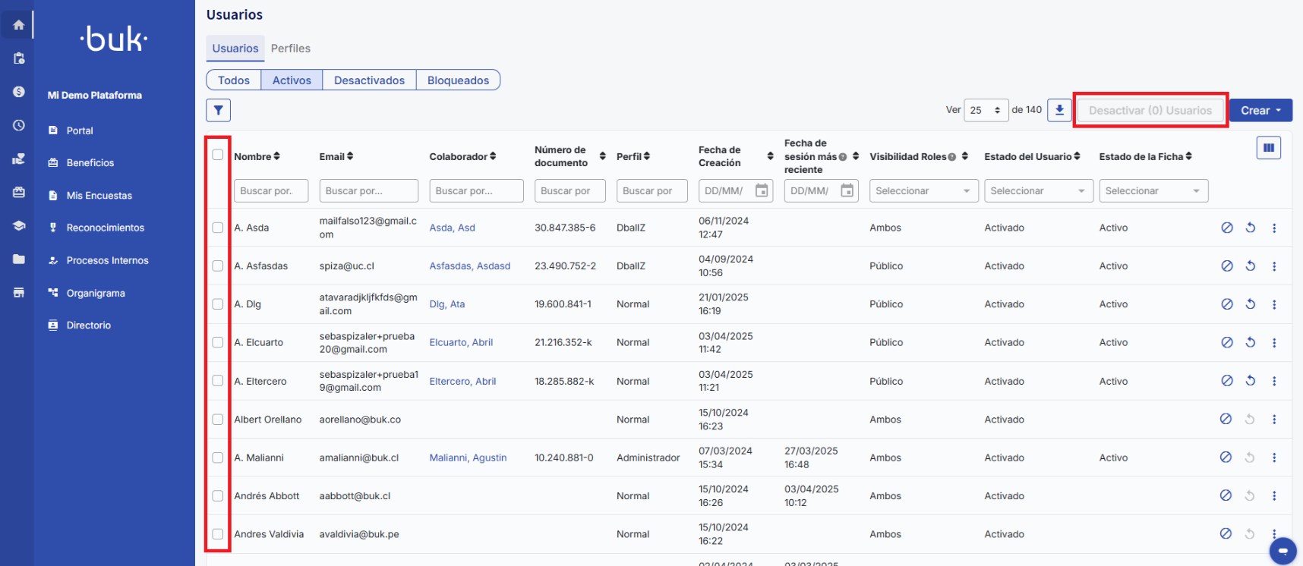
Task: Open the Estado del Usuario filter dropdown
Action: pyautogui.click(x=1038, y=191)
